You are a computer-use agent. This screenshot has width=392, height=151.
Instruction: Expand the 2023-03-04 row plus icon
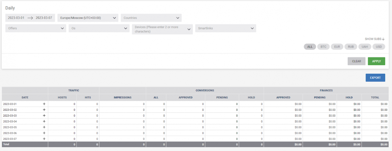[x=44, y=121]
